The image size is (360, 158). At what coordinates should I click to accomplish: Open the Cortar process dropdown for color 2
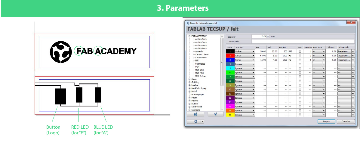(253, 56)
